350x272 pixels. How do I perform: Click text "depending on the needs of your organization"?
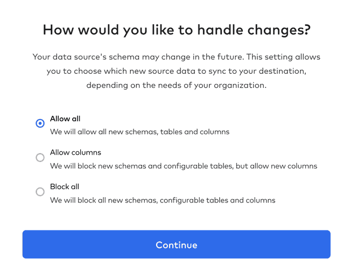click(176, 85)
